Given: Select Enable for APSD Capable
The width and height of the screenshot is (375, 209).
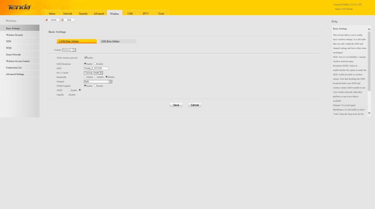Looking at the screenshot, I should coord(70,90).
